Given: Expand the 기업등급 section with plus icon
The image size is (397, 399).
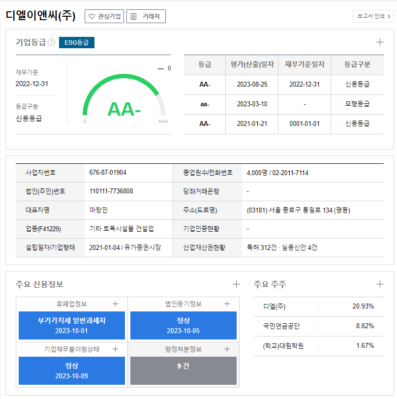Looking at the screenshot, I should (380, 42).
